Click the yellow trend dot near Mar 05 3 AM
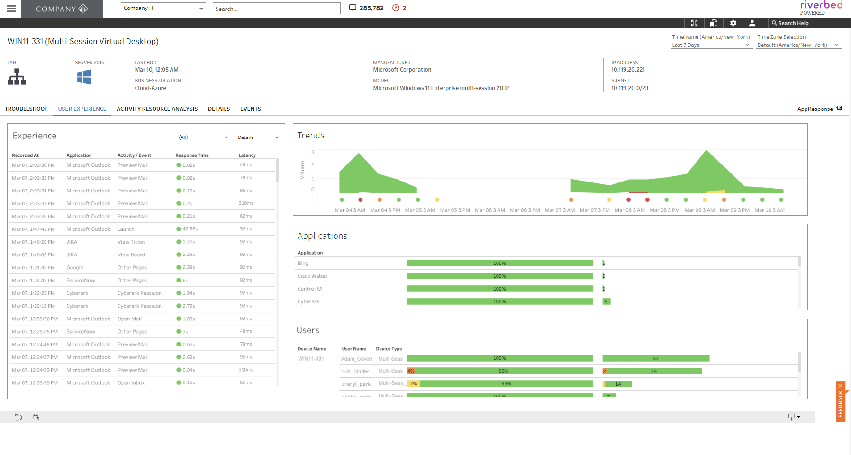This screenshot has width=851, height=455. [437, 200]
